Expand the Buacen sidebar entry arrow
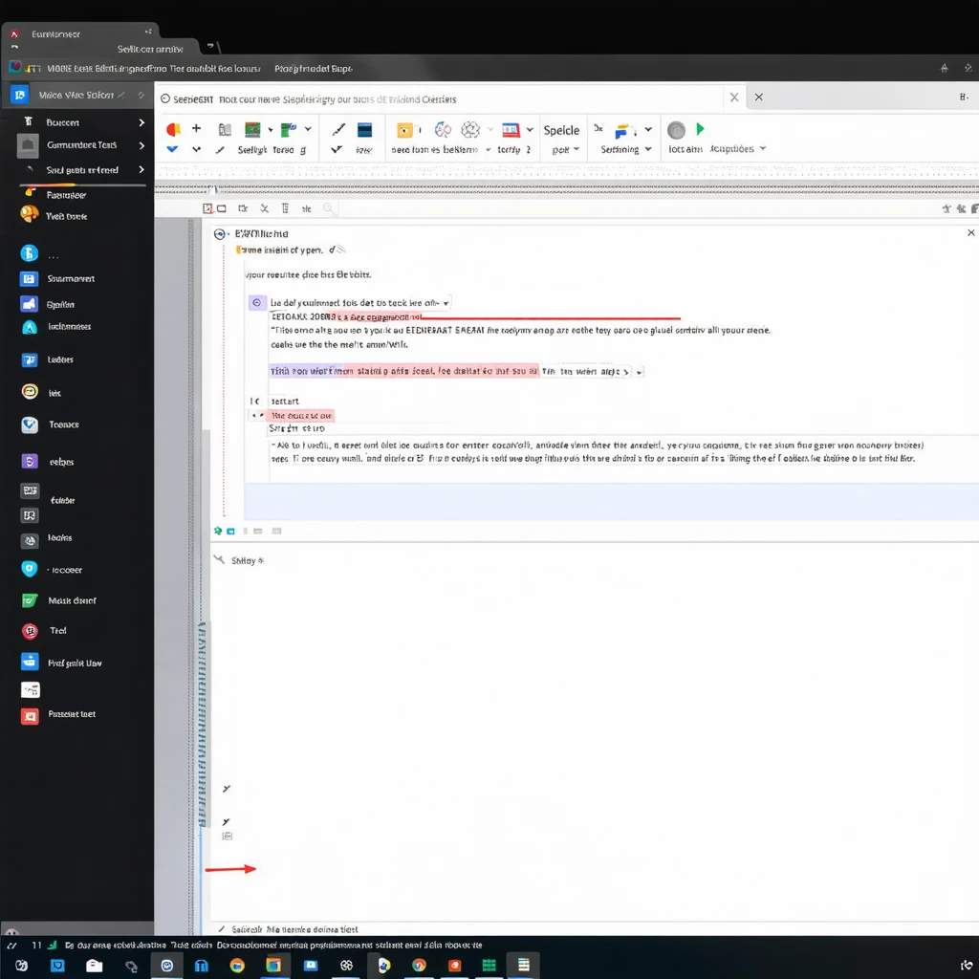Screen dimensions: 979x979 141,122
